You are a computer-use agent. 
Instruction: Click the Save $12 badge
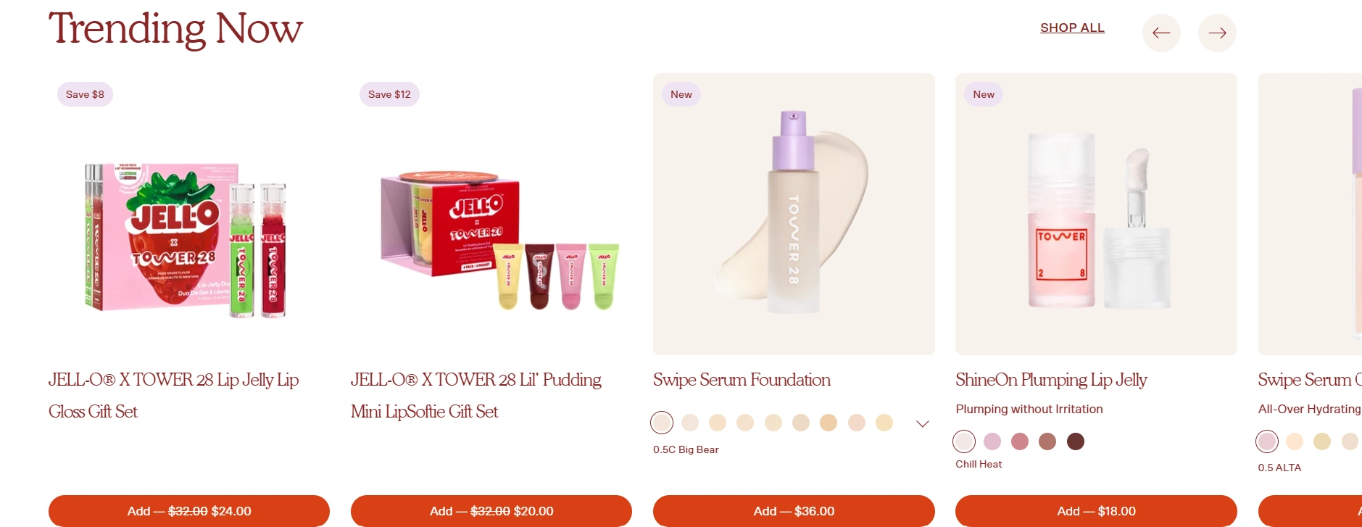(389, 94)
